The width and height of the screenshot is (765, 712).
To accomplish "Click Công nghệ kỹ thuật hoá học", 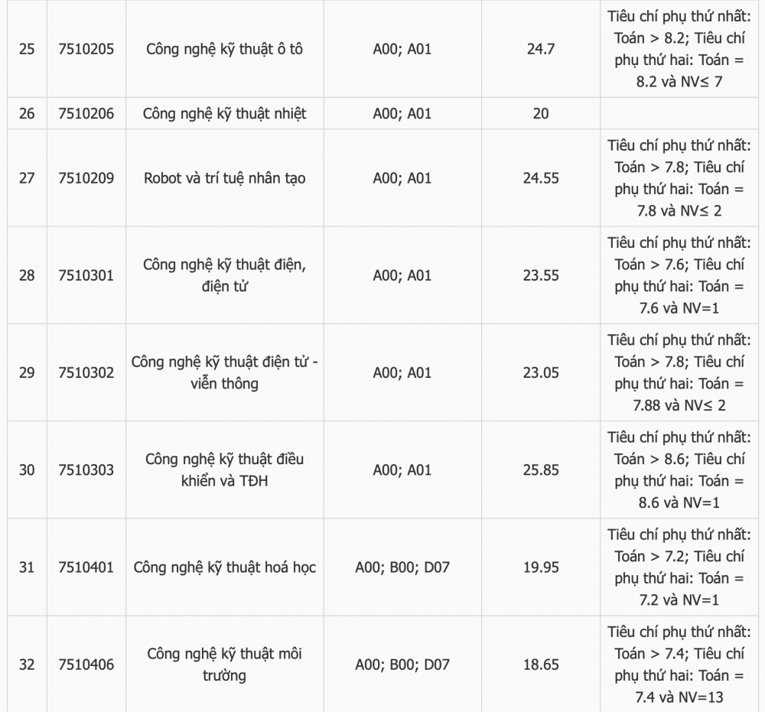I will pyautogui.click(x=224, y=567).
